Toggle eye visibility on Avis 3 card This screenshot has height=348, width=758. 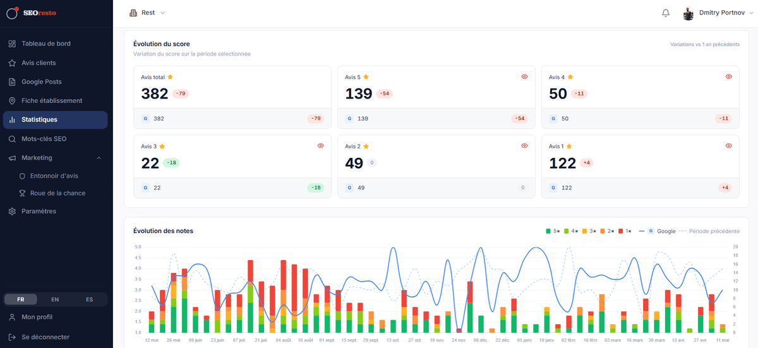320,146
